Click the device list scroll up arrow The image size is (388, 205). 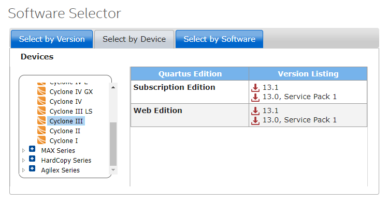coord(113,87)
